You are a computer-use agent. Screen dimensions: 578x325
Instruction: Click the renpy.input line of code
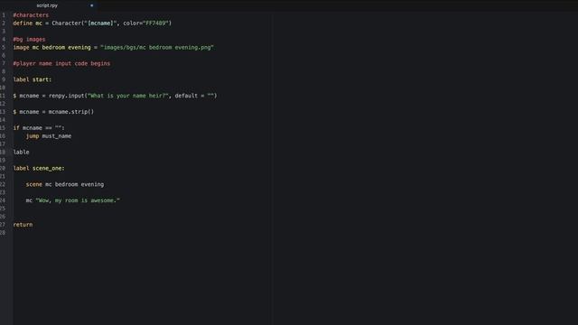(115, 96)
